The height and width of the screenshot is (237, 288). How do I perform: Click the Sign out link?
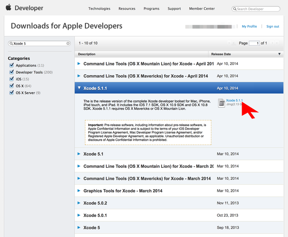tap(273, 26)
